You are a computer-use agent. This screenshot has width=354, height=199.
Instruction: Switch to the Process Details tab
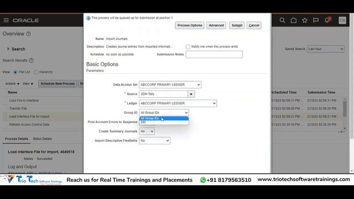(17, 139)
